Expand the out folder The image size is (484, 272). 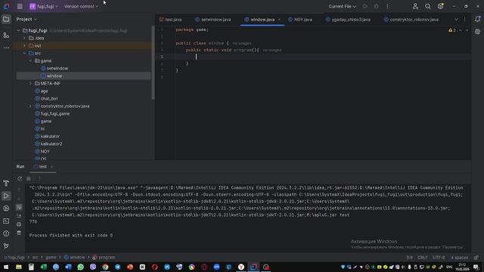click(x=25, y=45)
